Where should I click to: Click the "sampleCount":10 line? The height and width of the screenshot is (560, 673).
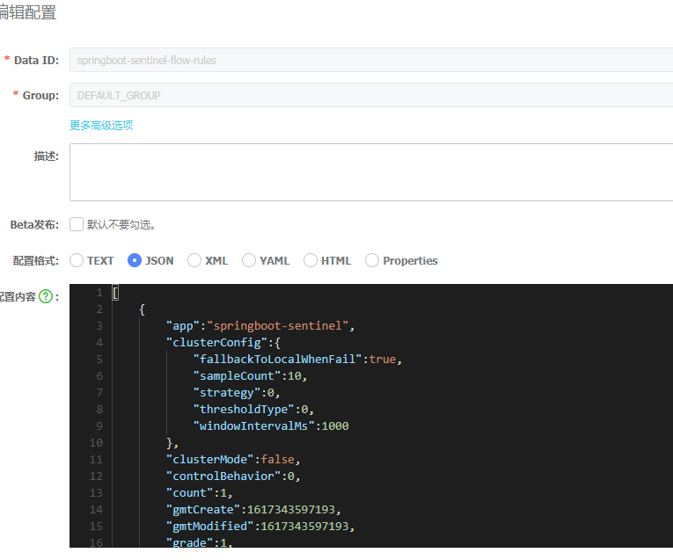250,376
